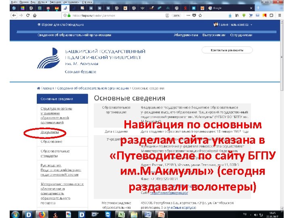Open Excel from the taskbar

click(x=122, y=214)
